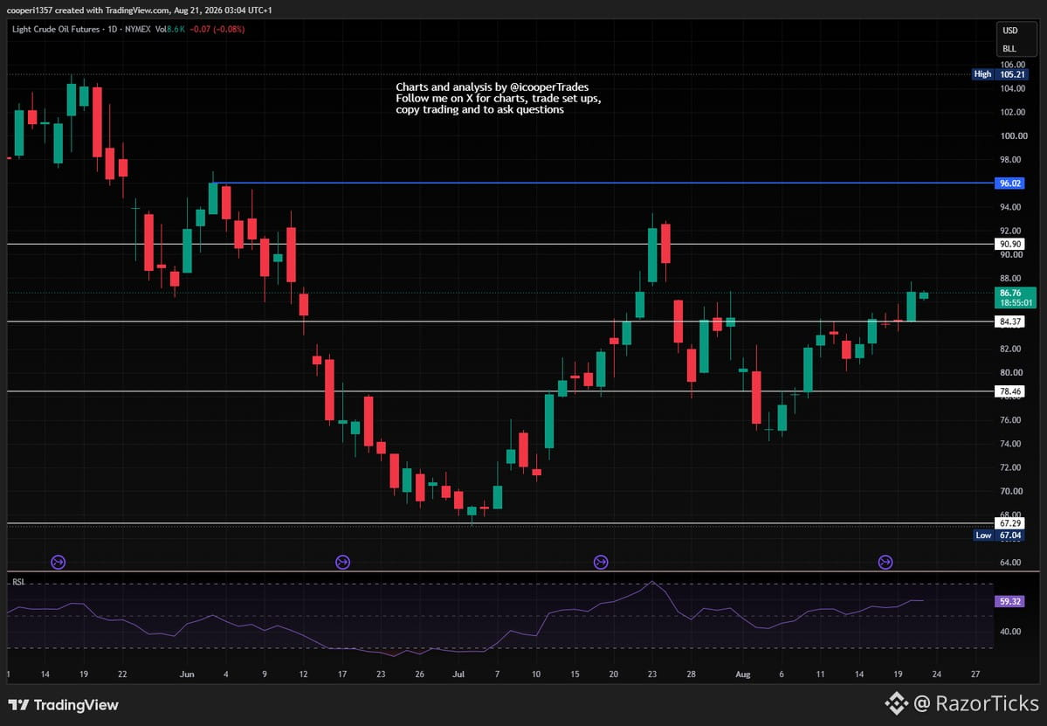The height and width of the screenshot is (726, 1047).
Task: Click the 84.37 level price label
Action: (1009, 322)
